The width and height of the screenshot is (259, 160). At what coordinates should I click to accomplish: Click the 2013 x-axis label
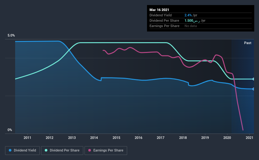[72, 138]
